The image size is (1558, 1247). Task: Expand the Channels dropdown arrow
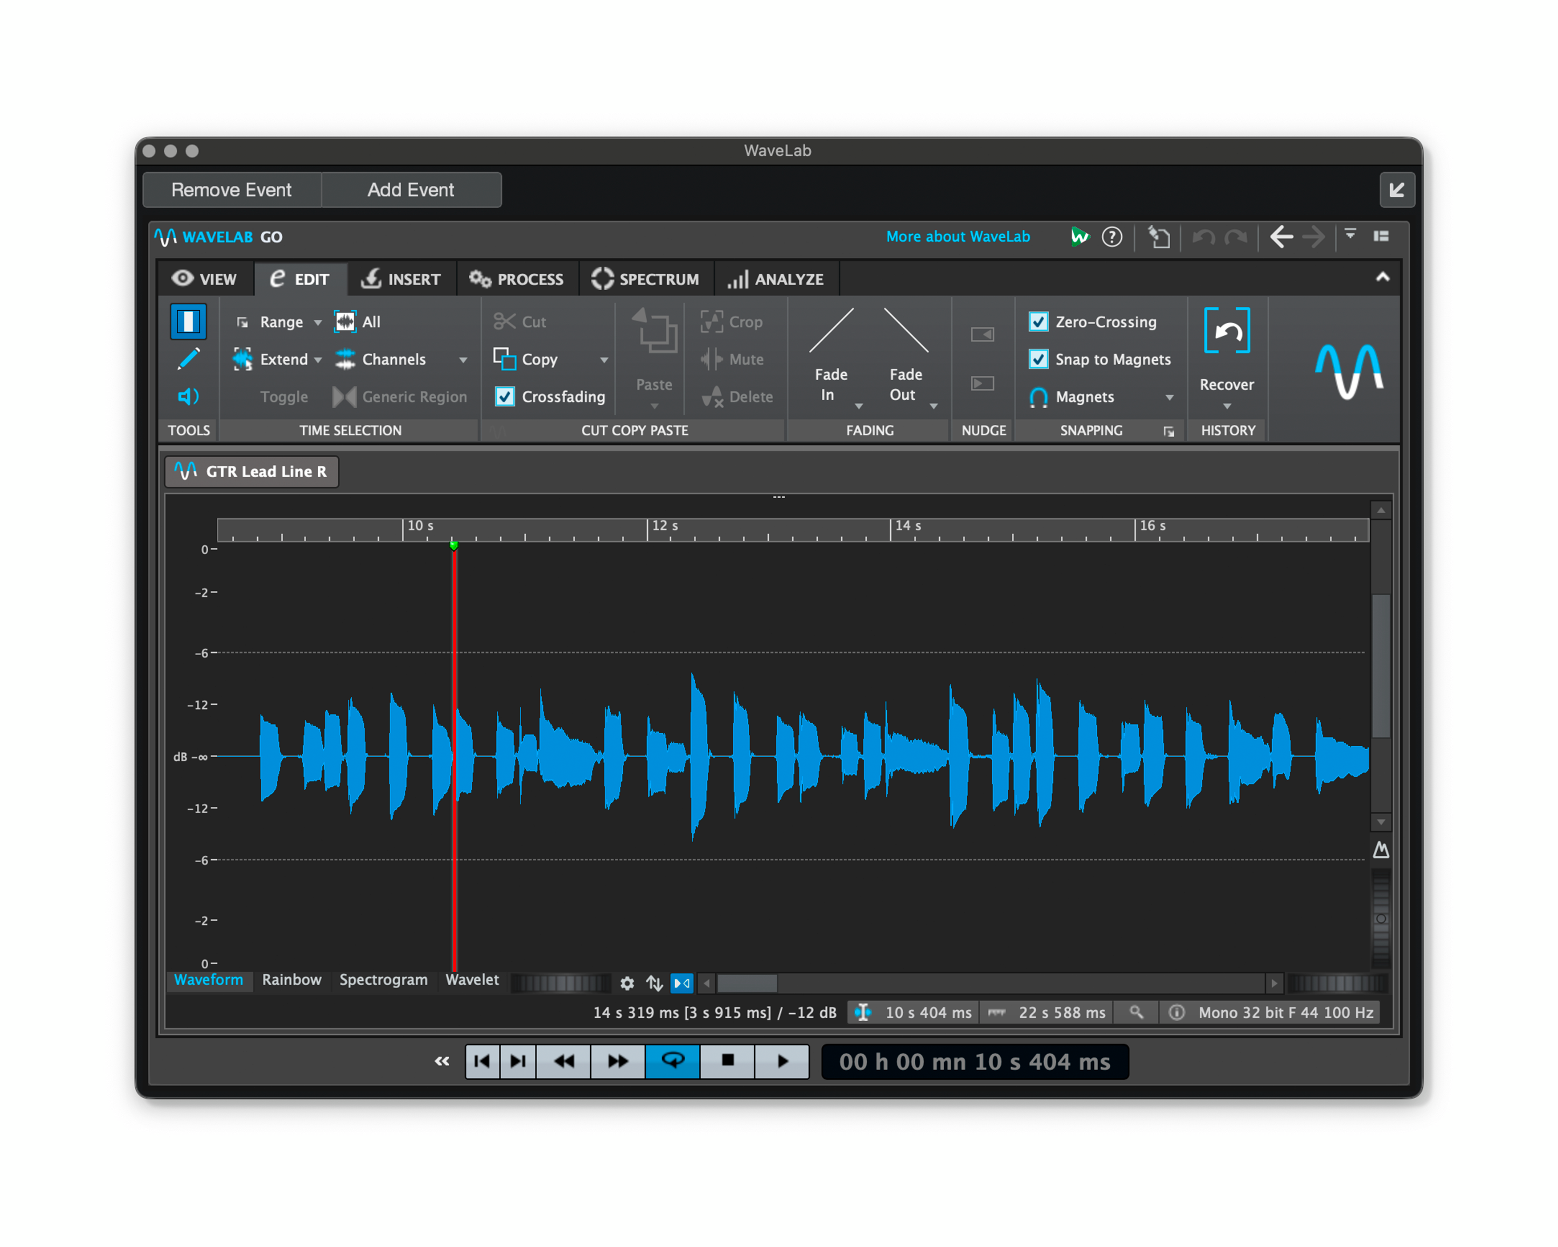463,360
